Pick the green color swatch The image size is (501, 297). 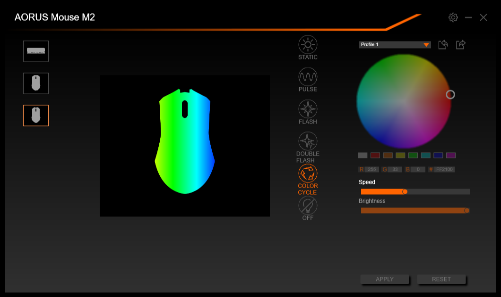(x=413, y=155)
